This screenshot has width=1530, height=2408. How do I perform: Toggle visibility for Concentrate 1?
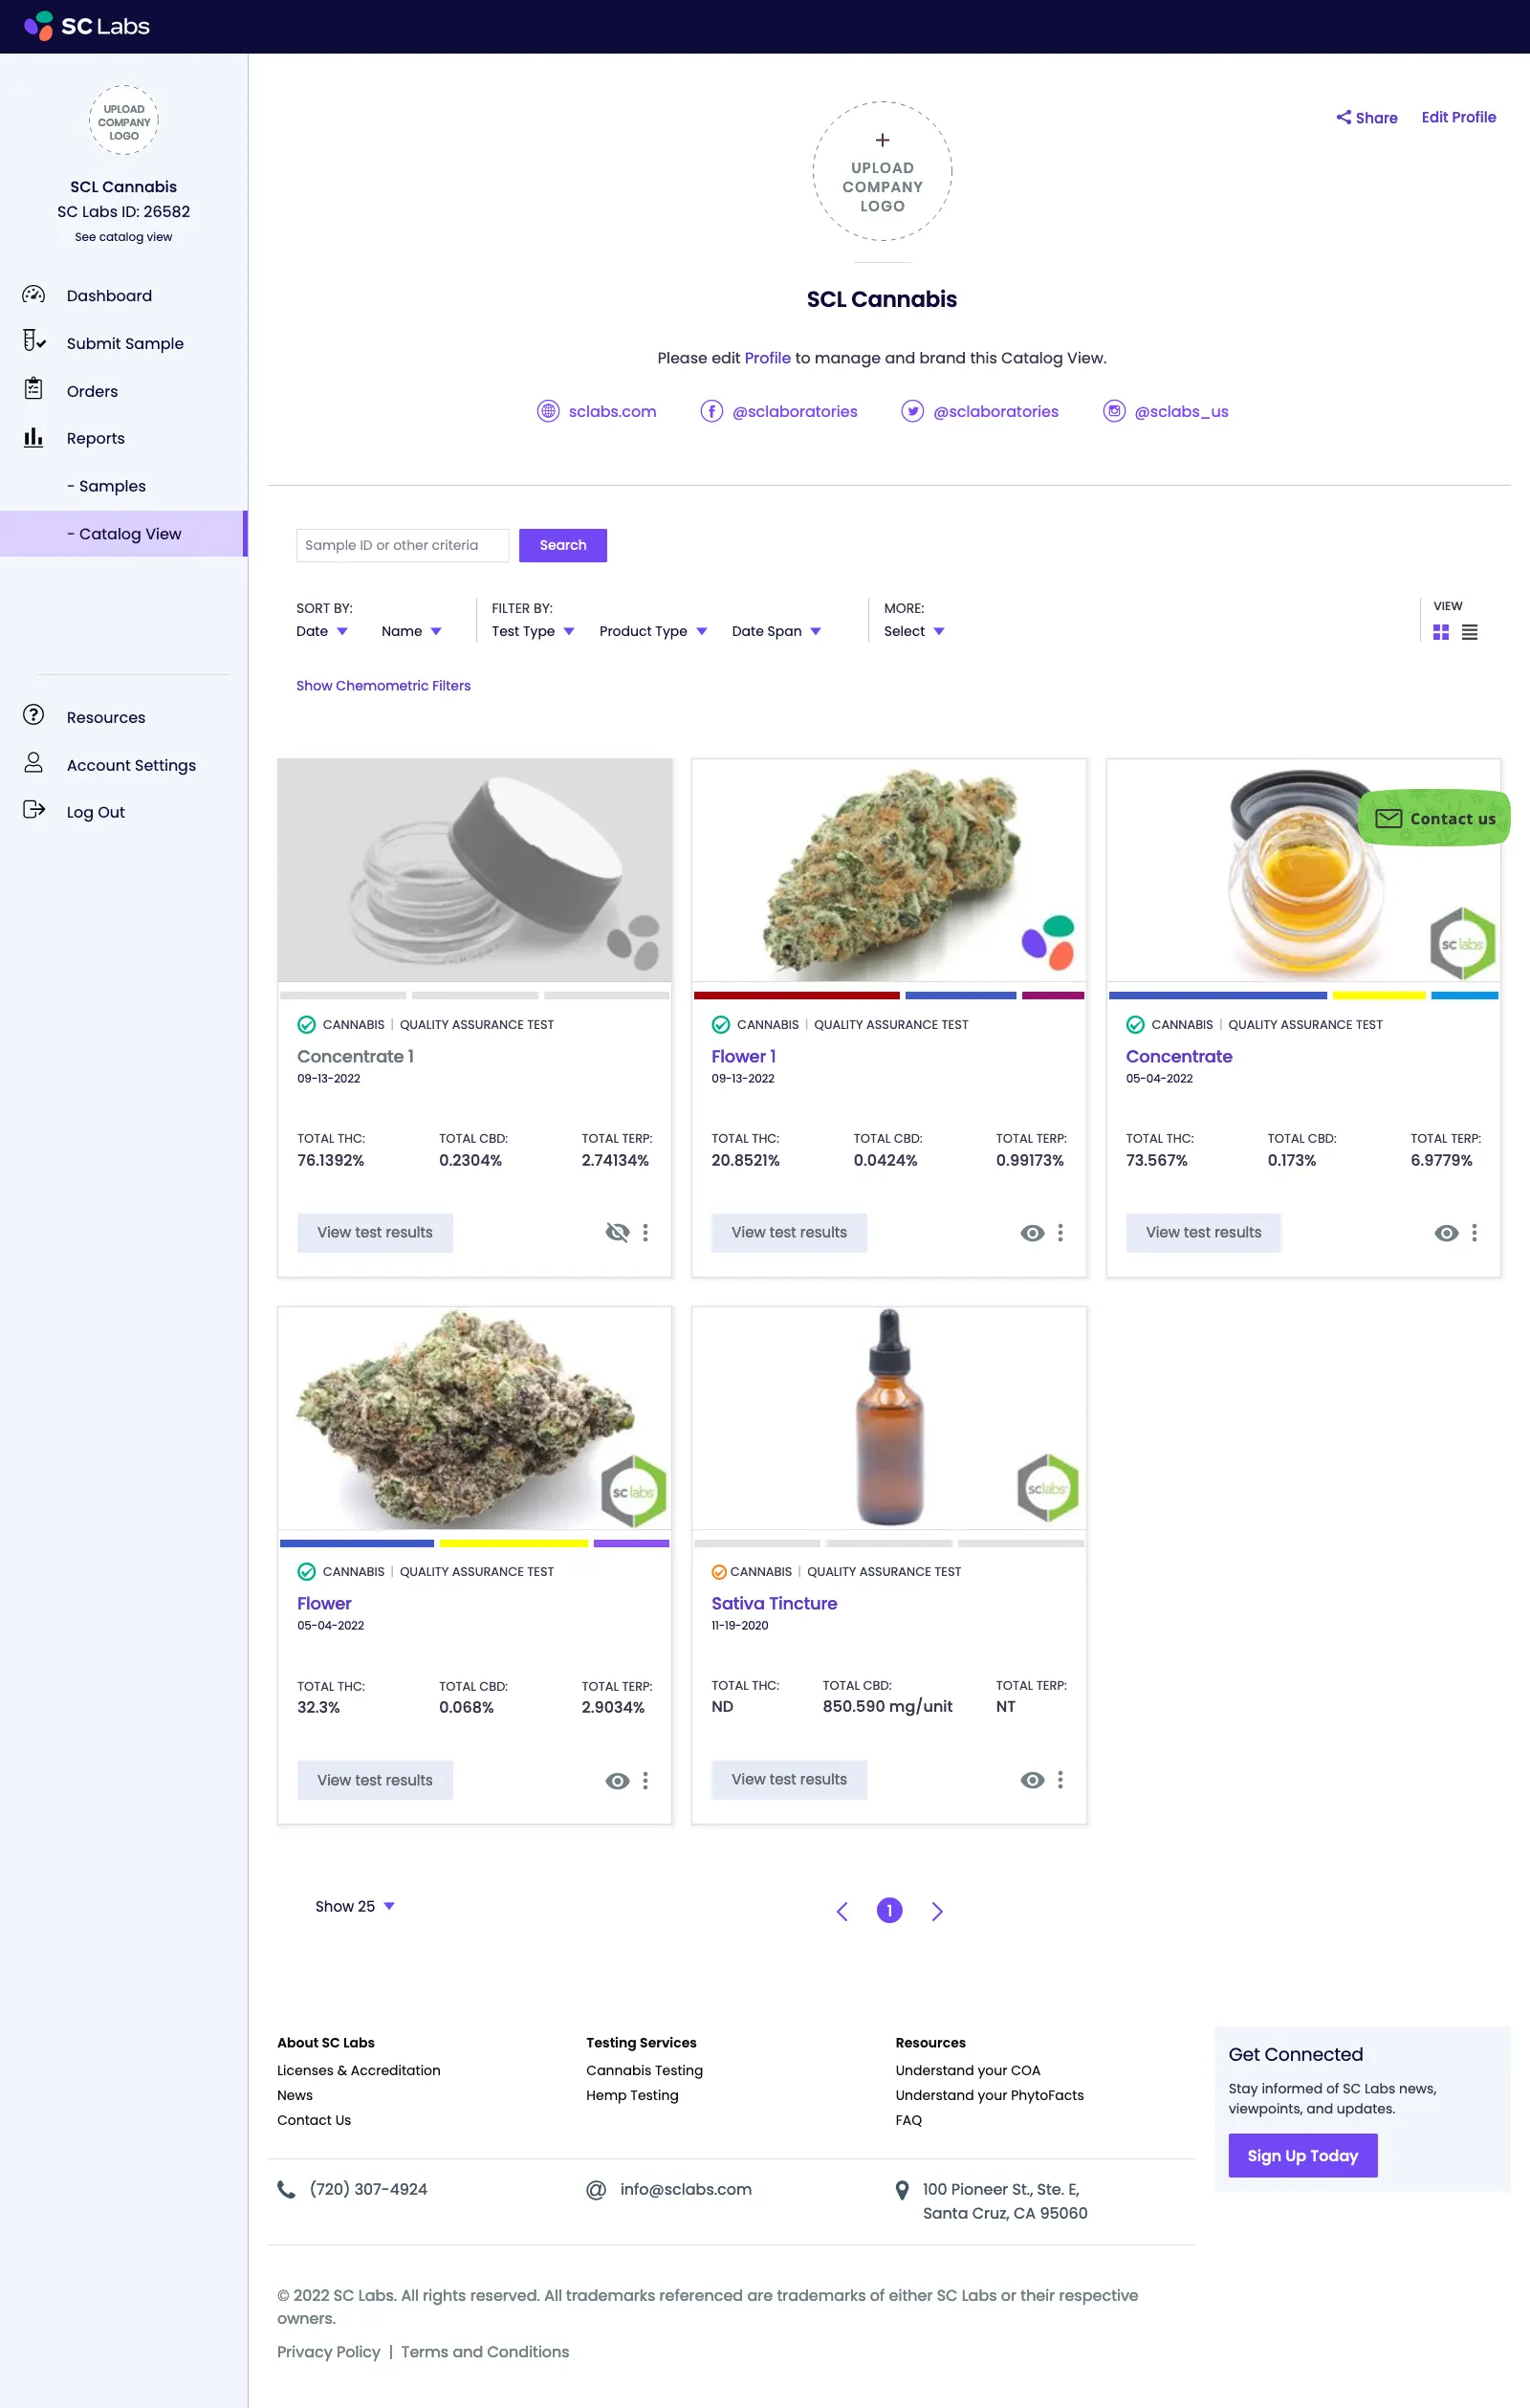(x=617, y=1232)
